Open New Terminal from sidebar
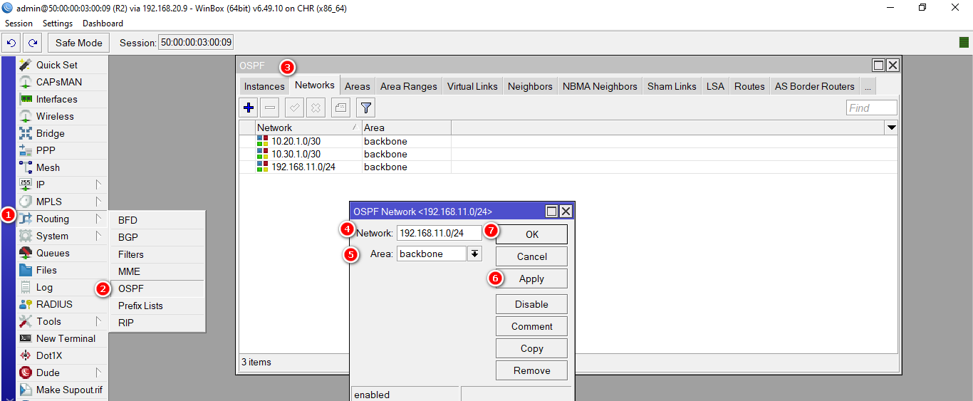Screen dimensions: 973x401 pos(62,338)
